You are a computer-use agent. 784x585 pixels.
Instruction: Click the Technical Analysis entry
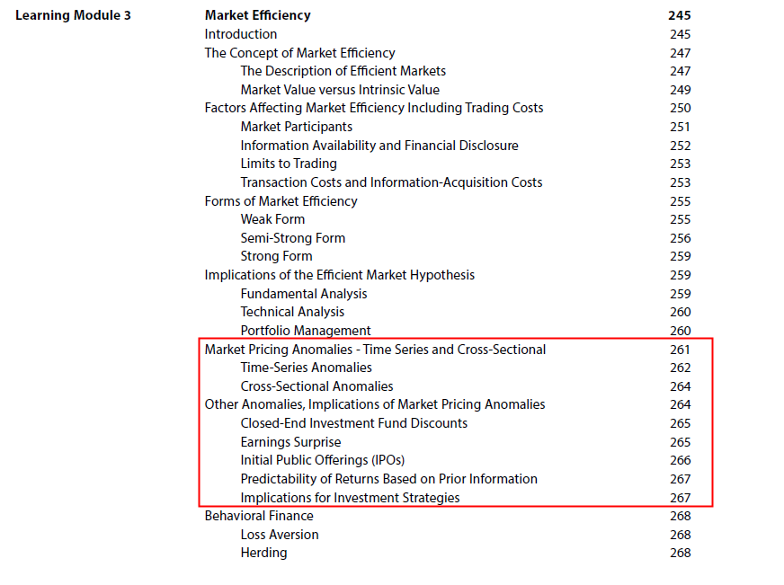coord(292,312)
